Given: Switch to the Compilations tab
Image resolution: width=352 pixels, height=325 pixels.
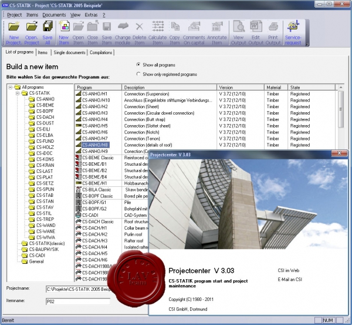Looking at the screenshot, I should pos(101,52).
